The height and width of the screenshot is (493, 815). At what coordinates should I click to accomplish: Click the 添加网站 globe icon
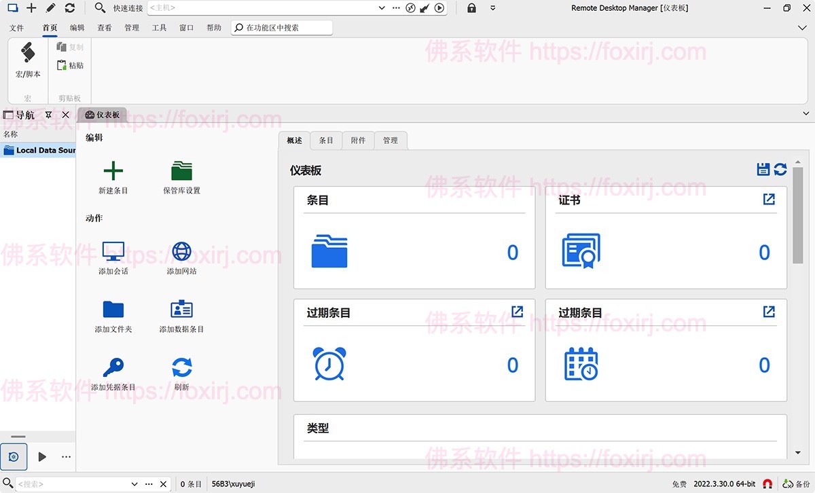point(181,251)
